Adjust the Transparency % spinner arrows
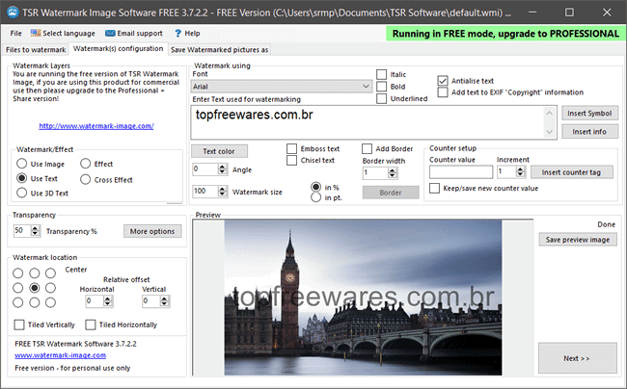627x389 pixels. tap(39, 231)
